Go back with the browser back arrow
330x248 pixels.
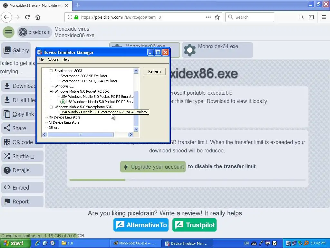(x=6, y=17)
